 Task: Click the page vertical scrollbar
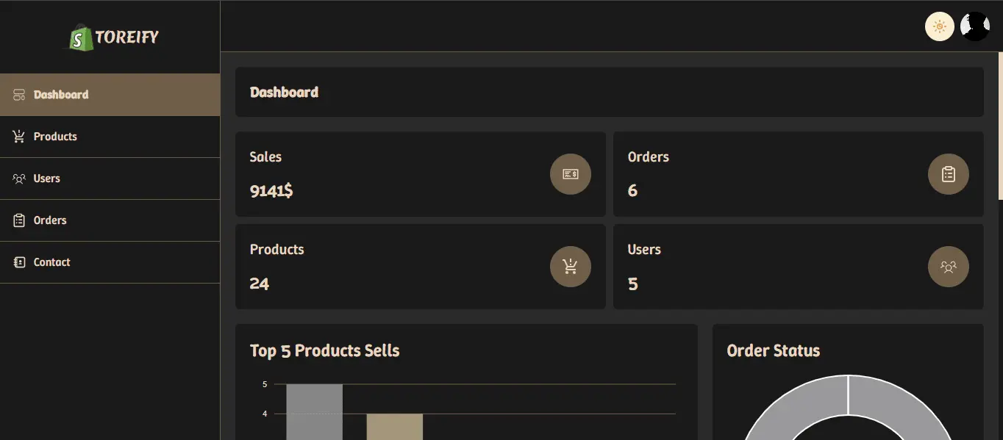(1000, 126)
